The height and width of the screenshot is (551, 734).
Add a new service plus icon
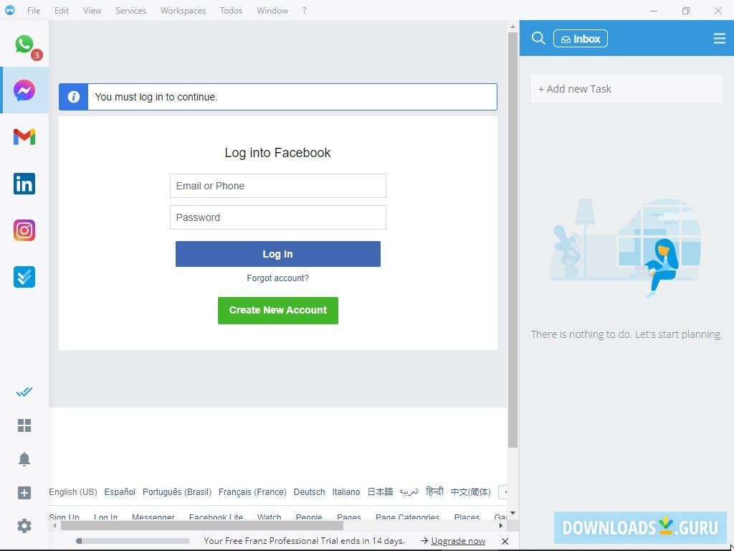24,493
